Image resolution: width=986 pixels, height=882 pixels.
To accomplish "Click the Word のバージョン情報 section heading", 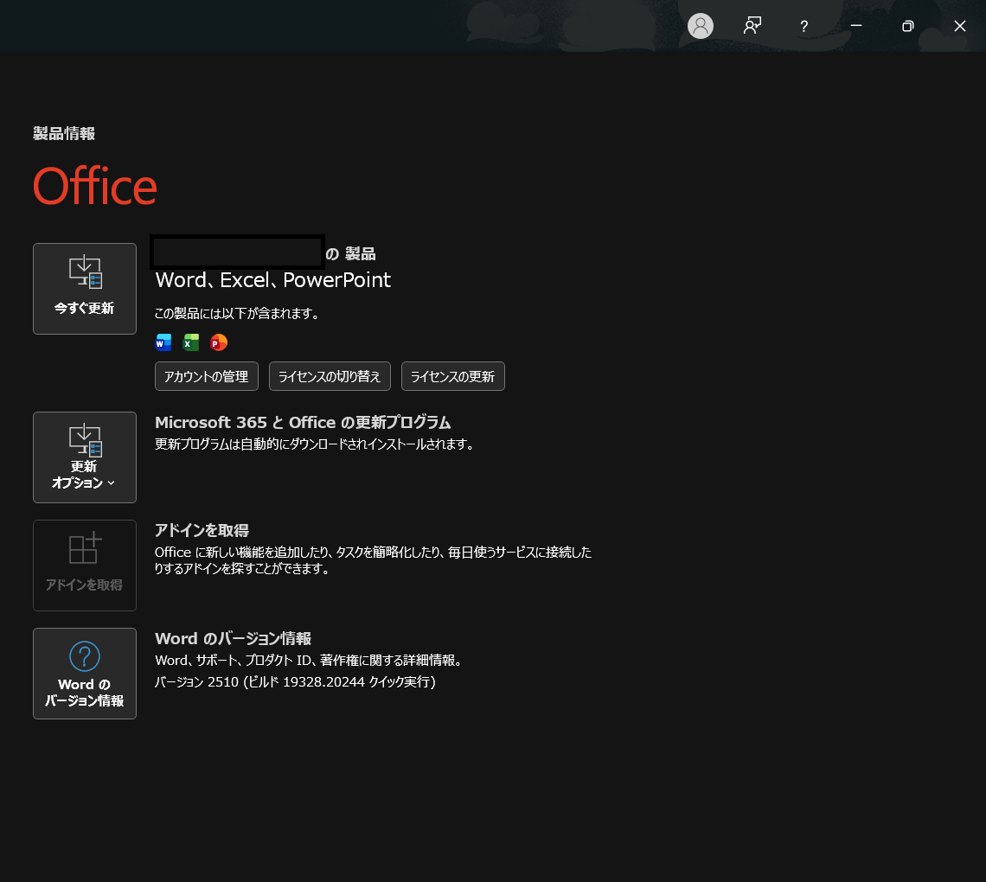I will 233,639.
